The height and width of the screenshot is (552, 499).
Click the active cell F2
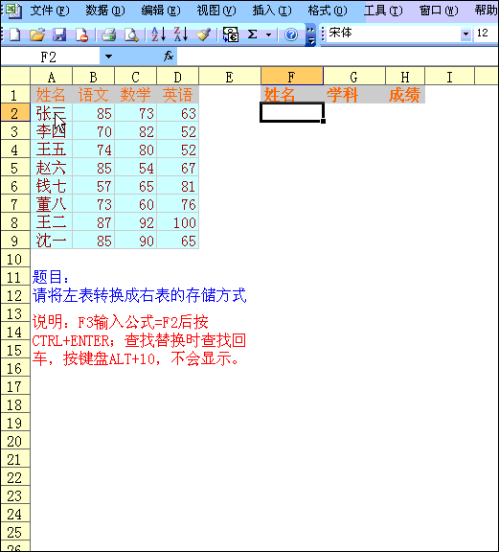[x=292, y=113]
